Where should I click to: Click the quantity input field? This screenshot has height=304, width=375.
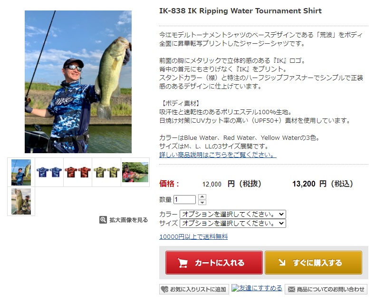184,199
